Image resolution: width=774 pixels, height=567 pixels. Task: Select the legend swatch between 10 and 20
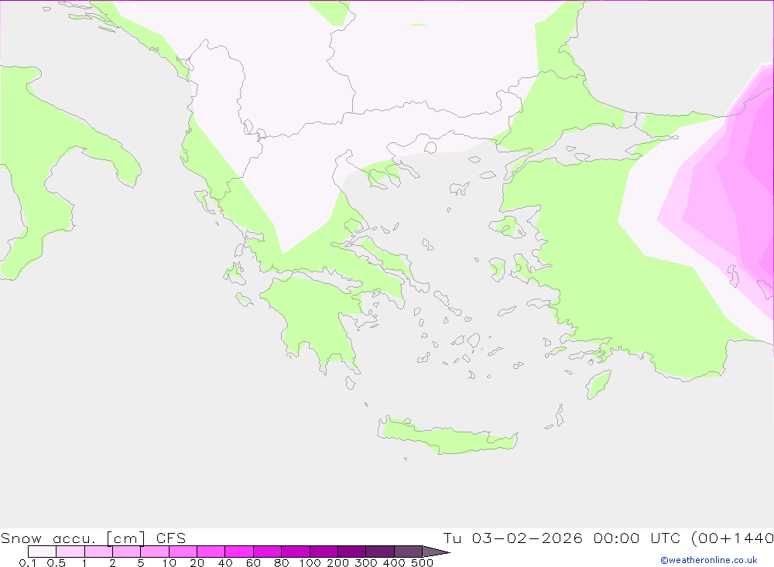click(x=183, y=552)
